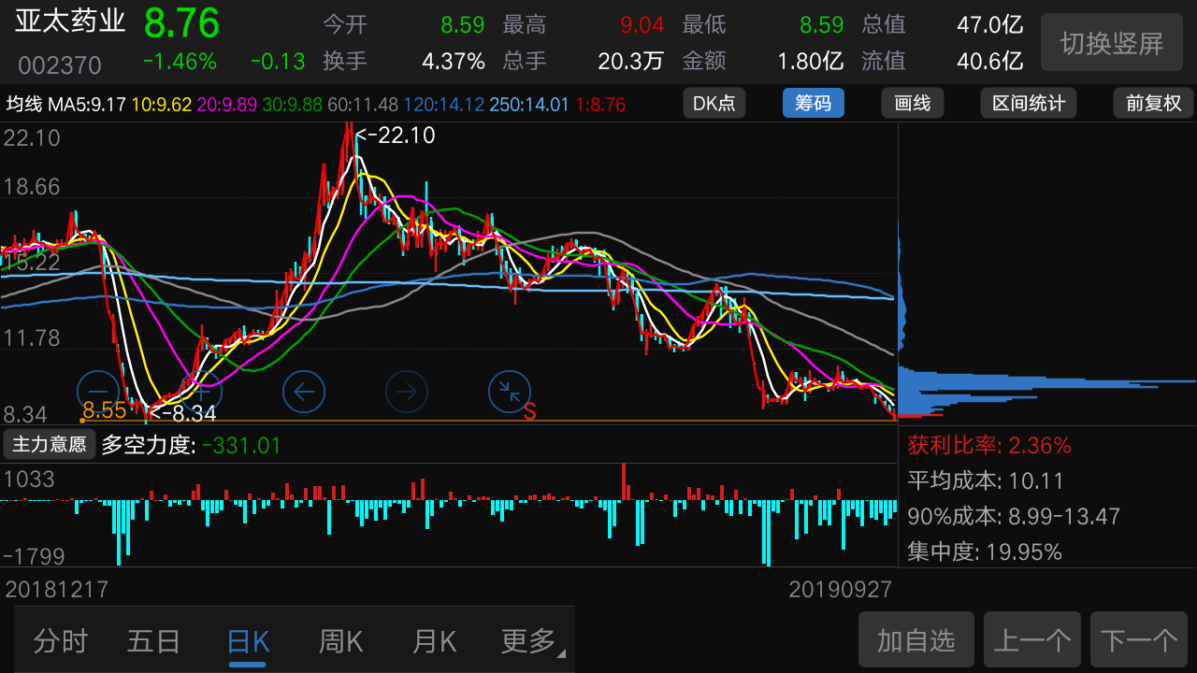The image size is (1197, 673).
Task: Tap the <-22.10 high price marker
Action: point(396,136)
